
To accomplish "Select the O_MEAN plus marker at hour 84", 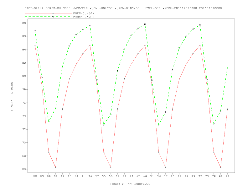I will (x=227, y=109).
